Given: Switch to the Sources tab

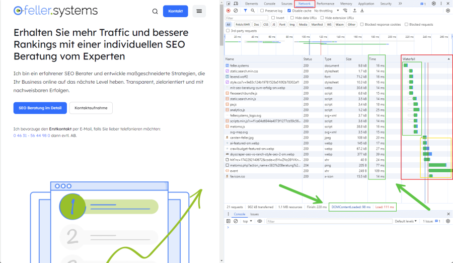Looking at the screenshot, I should tap(286, 4).
